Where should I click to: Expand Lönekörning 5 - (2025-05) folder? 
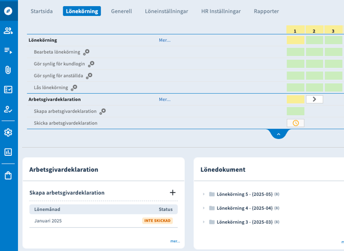(x=203, y=194)
